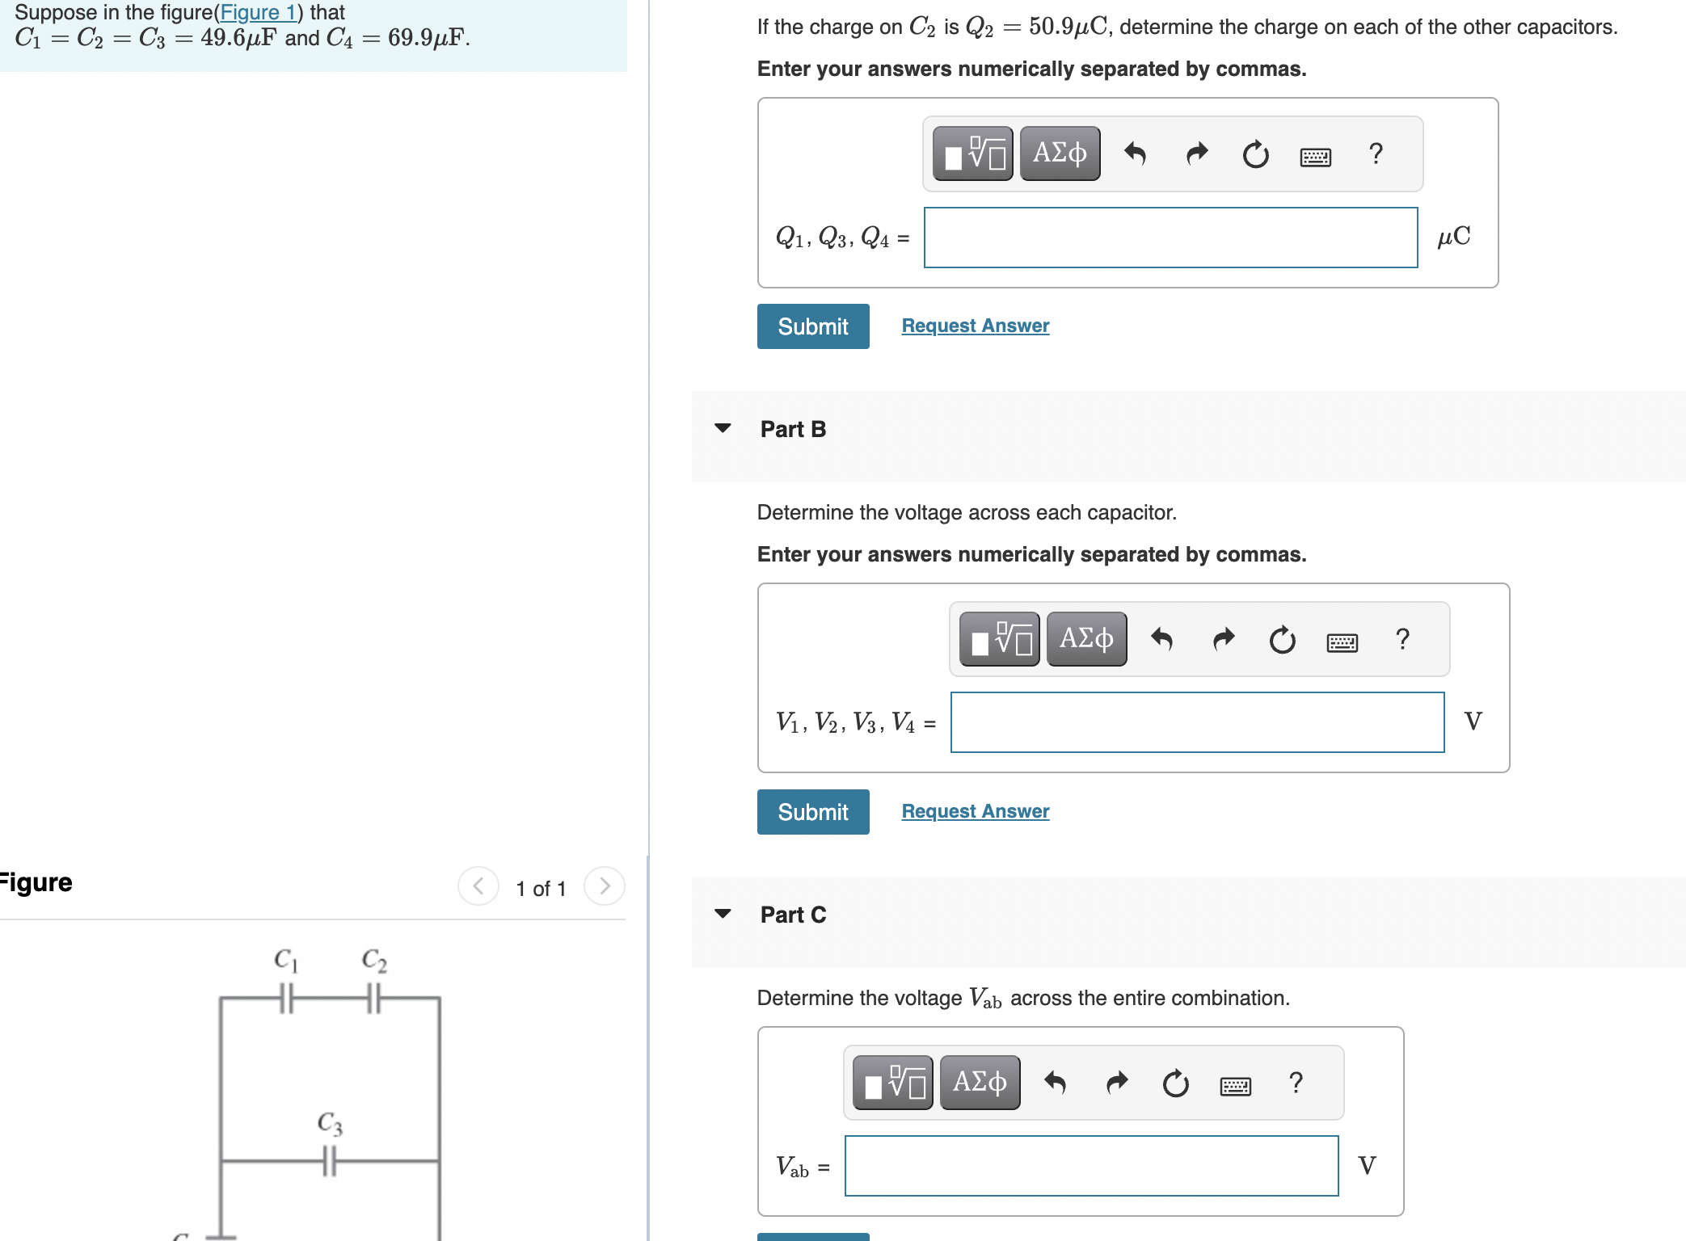Click the reset icon in Part B toolbar
Viewport: 1686px width, 1241px height.
tap(1281, 640)
